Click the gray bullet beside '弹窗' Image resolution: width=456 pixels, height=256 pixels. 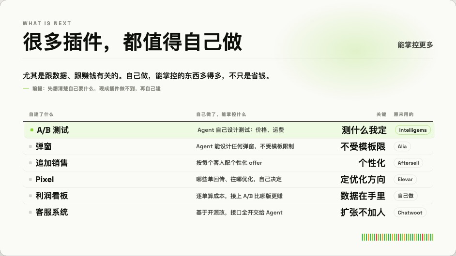pos(30,146)
